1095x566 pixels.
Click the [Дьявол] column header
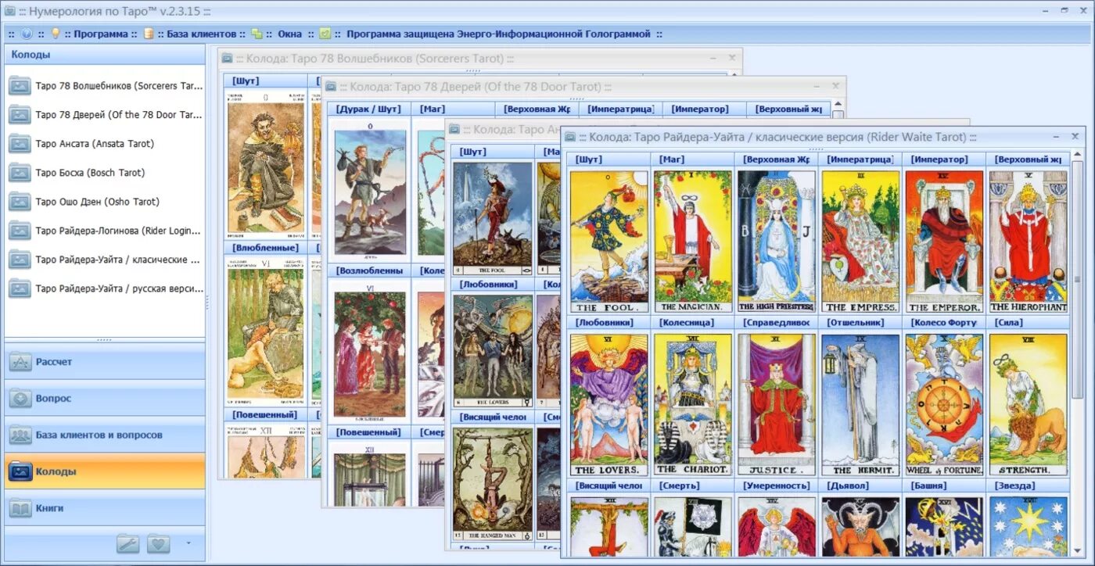click(x=860, y=485)
